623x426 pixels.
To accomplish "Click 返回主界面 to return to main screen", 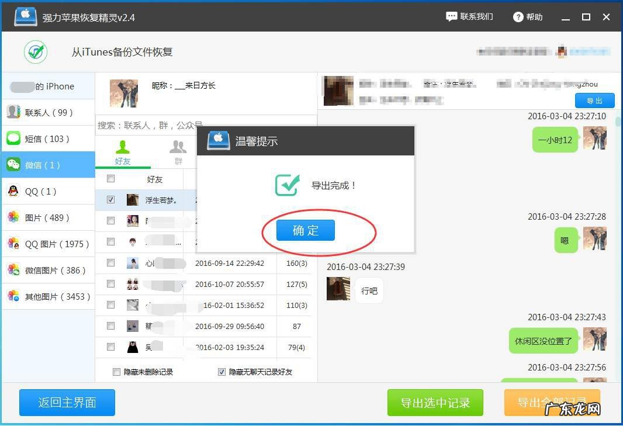I will [x=67, y=402].
